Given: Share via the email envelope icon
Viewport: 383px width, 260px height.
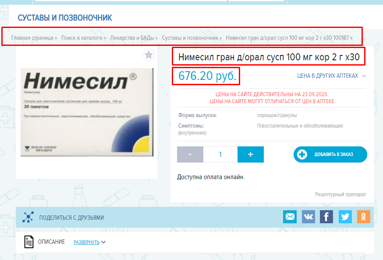Looking at the screenshot, I should coord(290,217).
